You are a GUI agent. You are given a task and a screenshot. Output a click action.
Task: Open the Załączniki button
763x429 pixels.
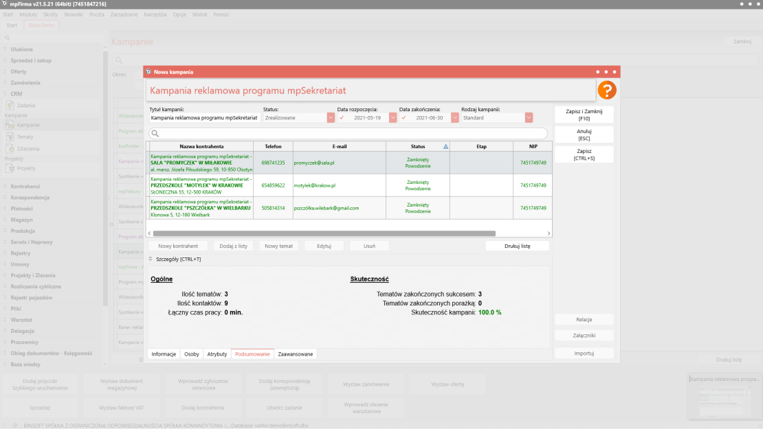[584, 335]
